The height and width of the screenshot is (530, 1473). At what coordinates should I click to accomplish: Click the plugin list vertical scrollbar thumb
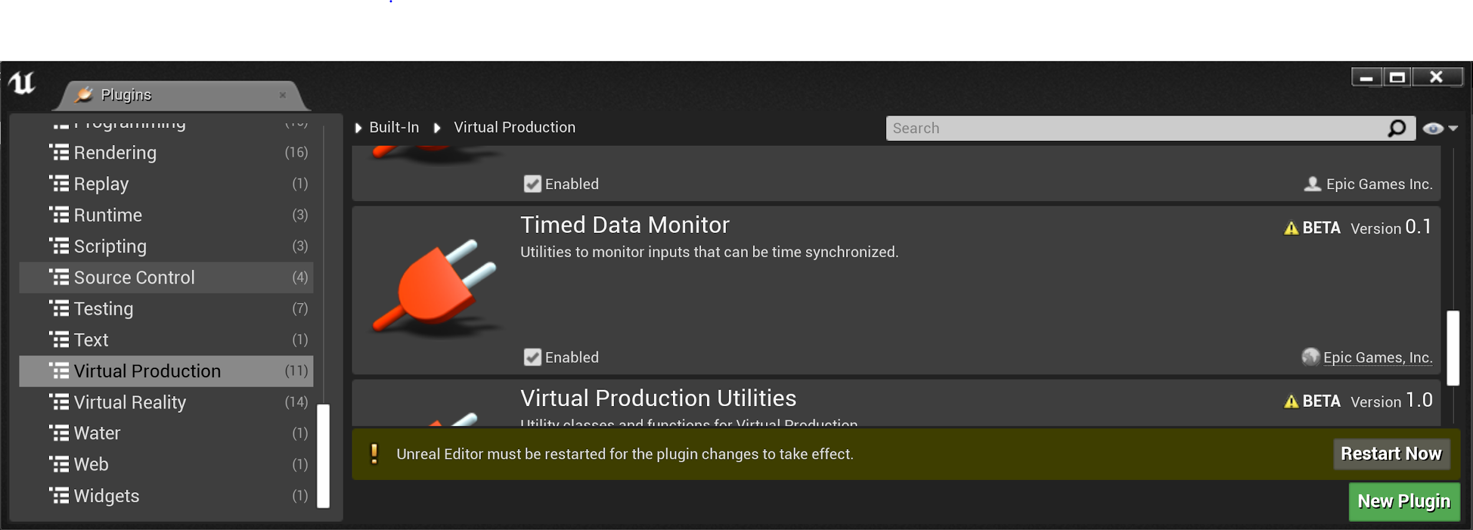click(x=1453, y=348)
